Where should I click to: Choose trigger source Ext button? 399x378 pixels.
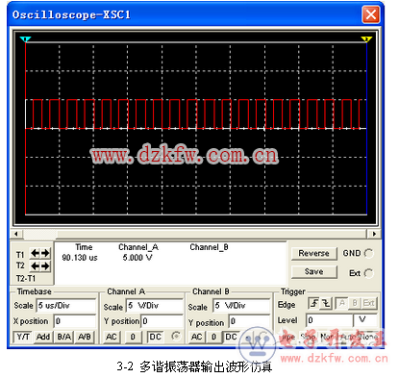[x=369, y=303]
